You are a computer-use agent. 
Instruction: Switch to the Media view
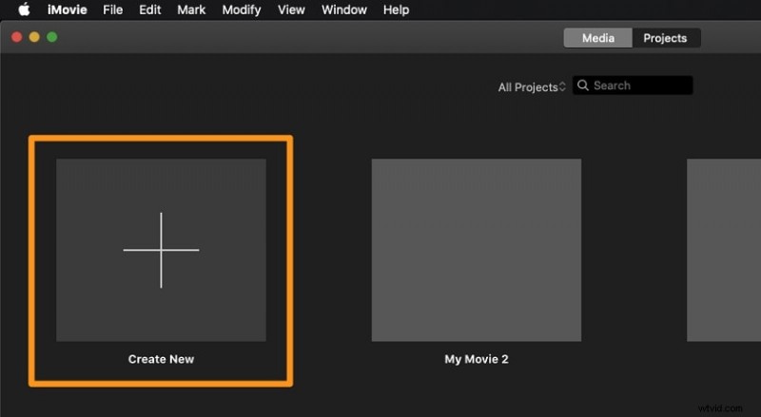(x=597, y=38)
